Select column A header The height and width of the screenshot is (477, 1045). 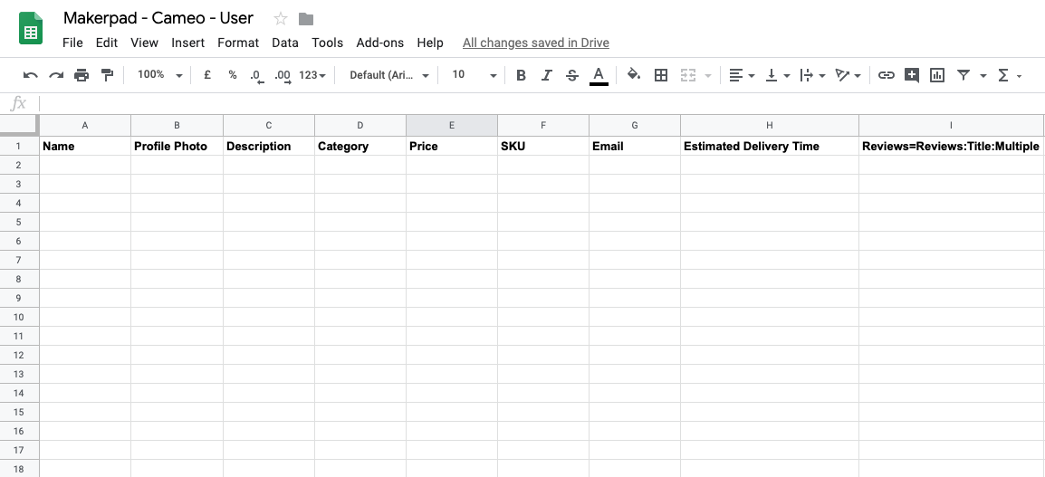(x=85, y=125)
